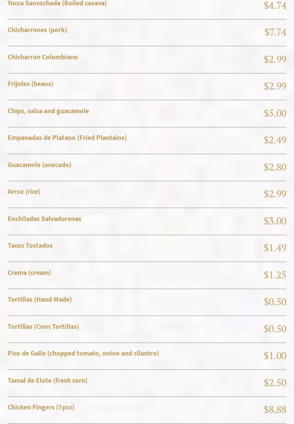Select Guacamole (avocado) menu item
The height and width of the screenshot is (424, 294).
[39, 165]
